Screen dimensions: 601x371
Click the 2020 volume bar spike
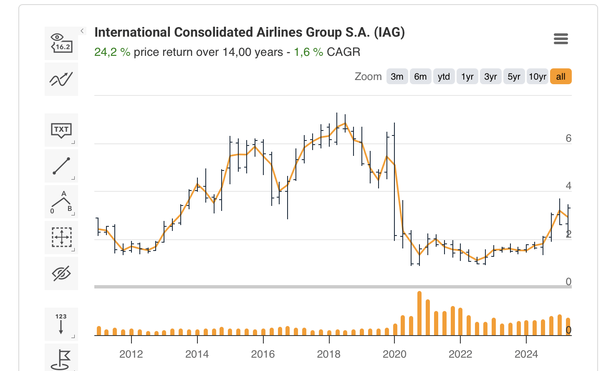[x=419, y=313]
